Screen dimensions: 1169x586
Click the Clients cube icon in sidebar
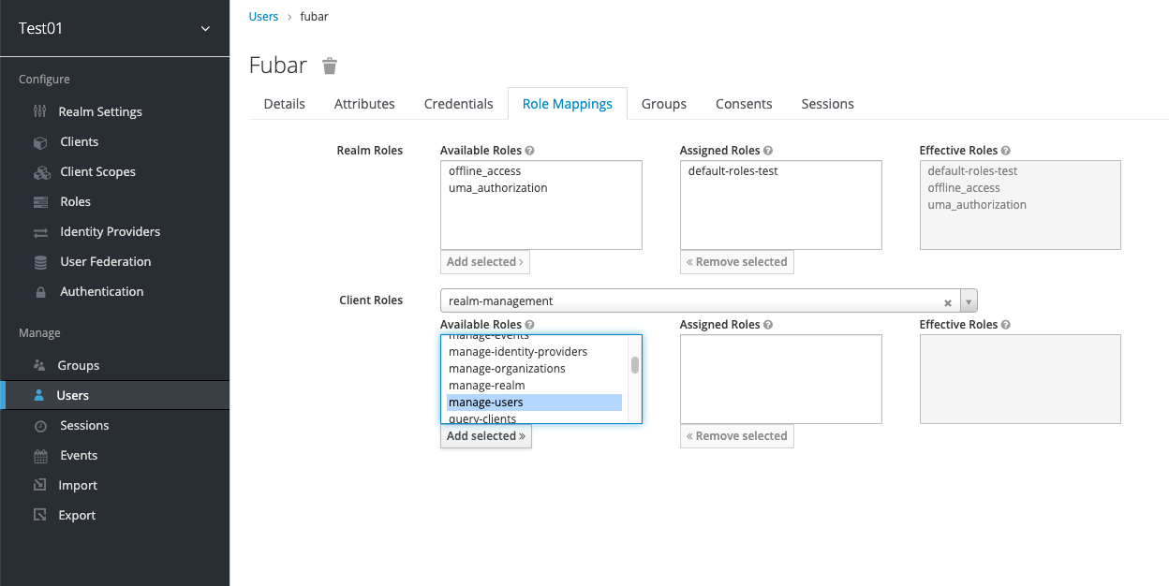point(40,142)
